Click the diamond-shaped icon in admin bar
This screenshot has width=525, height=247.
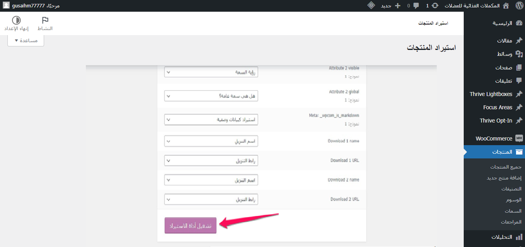pyautogui.click(x=371, y=5)
